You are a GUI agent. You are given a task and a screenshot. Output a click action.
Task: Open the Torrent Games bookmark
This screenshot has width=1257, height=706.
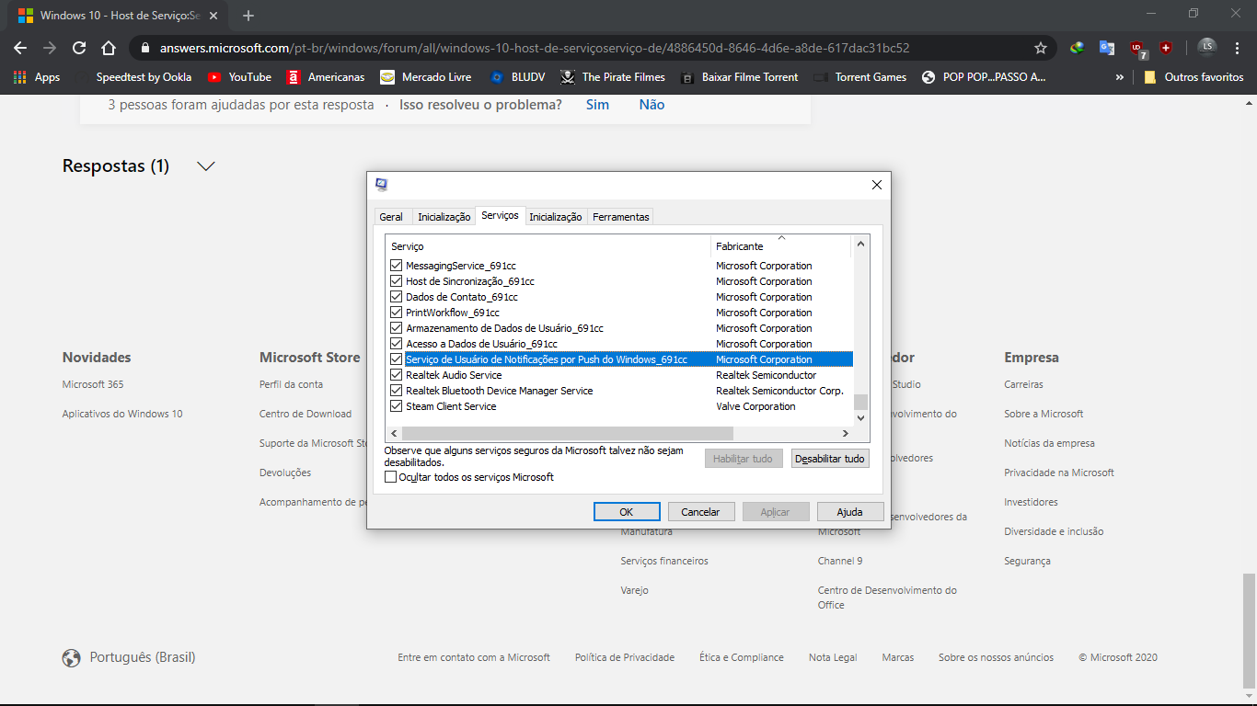859,77
